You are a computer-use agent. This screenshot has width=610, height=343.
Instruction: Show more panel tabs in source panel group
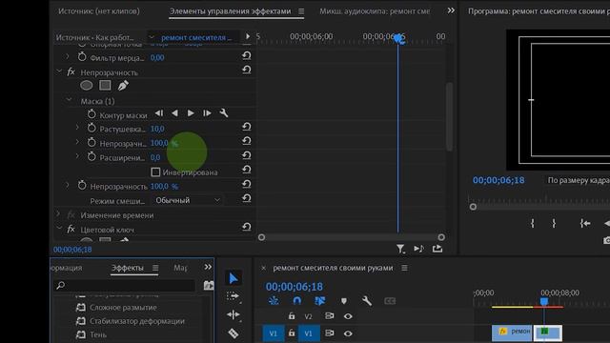451,10
